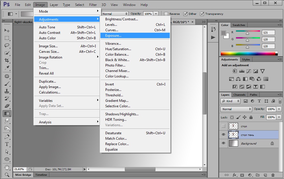
Task: Hide the Background layer
Action: click(223, 143)
